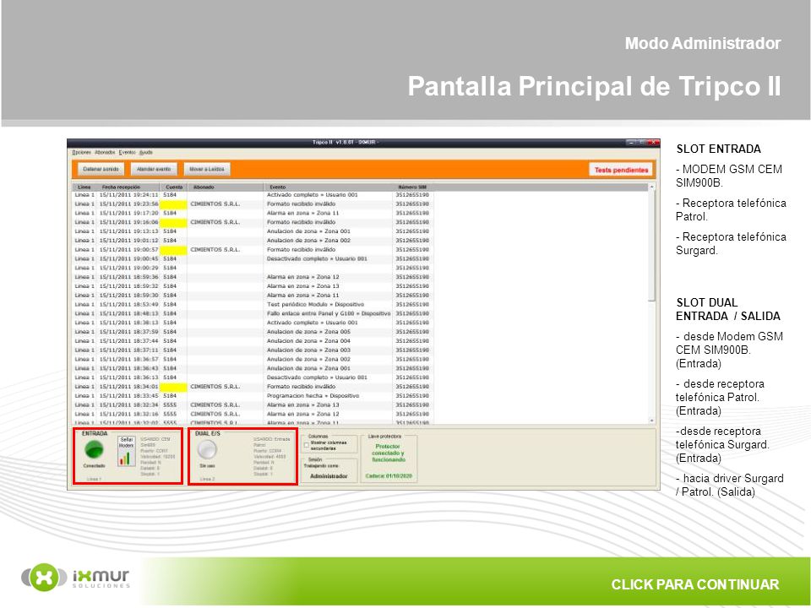
Task: Click yellow Cuenta cell in the 19:23:56 row
Action: coord(173,204)
